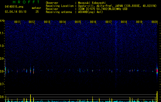The image size is (161, 102).
Task: Click the 0015 time marker
Action: click(78, 22)
